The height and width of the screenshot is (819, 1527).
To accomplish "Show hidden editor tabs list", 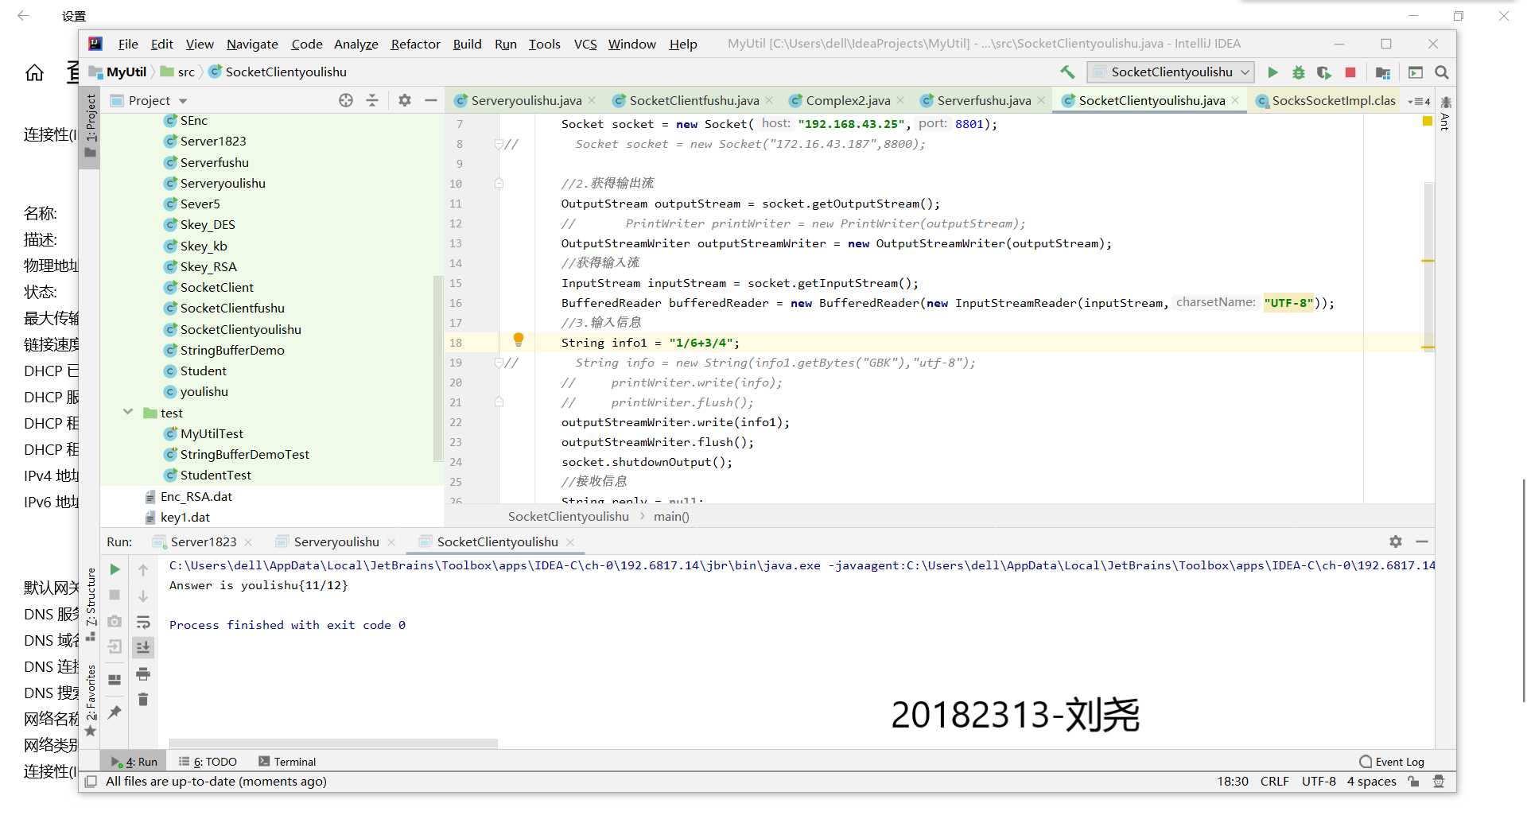I will click(x=1419, y=101).
